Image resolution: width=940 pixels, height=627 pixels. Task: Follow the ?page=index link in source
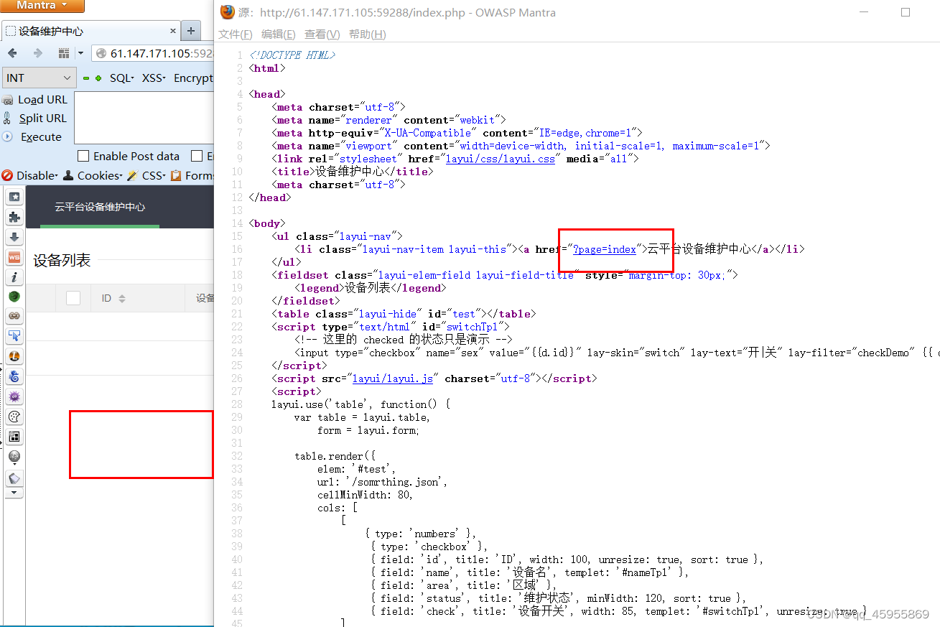coord(605,249)
